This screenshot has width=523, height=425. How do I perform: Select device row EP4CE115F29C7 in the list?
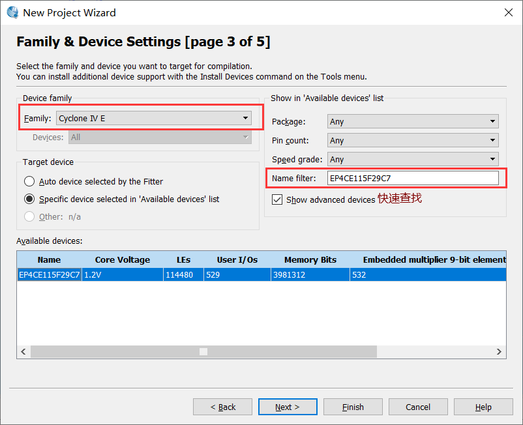tap(261, 274)
